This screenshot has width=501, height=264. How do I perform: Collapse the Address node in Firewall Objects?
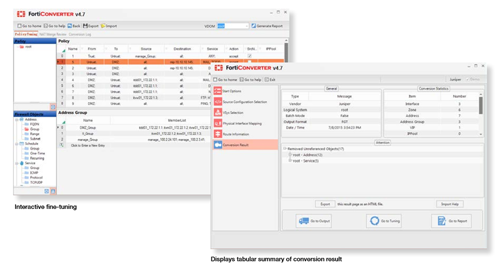pyautogui.click(x=17, y=120)
